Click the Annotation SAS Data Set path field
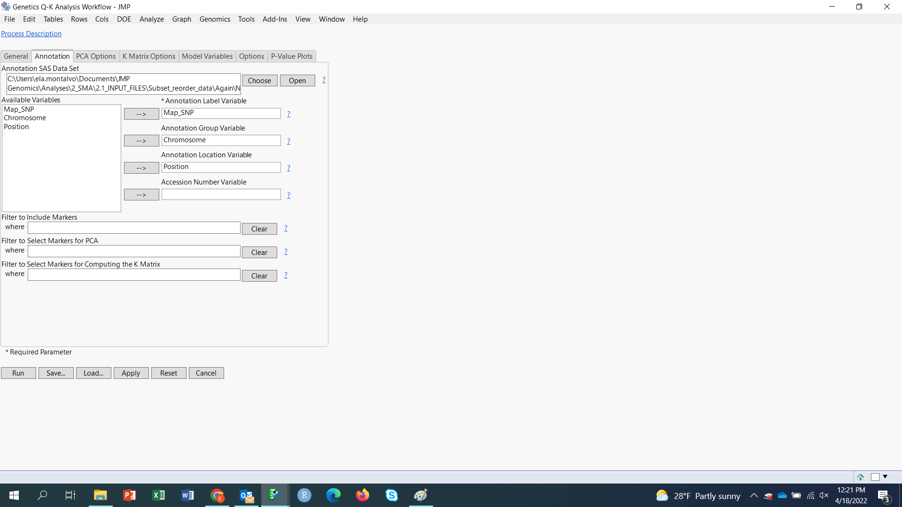The width and height of the screenshot is (902, 507). point(124,84)
